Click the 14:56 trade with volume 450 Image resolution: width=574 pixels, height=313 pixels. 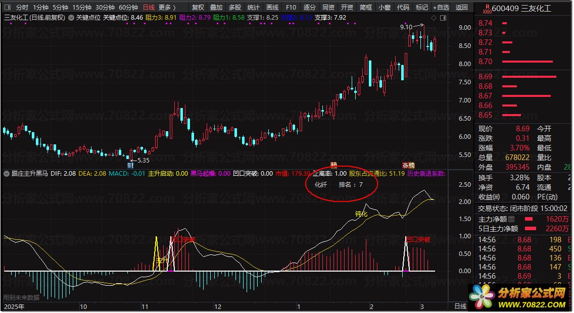523,249
